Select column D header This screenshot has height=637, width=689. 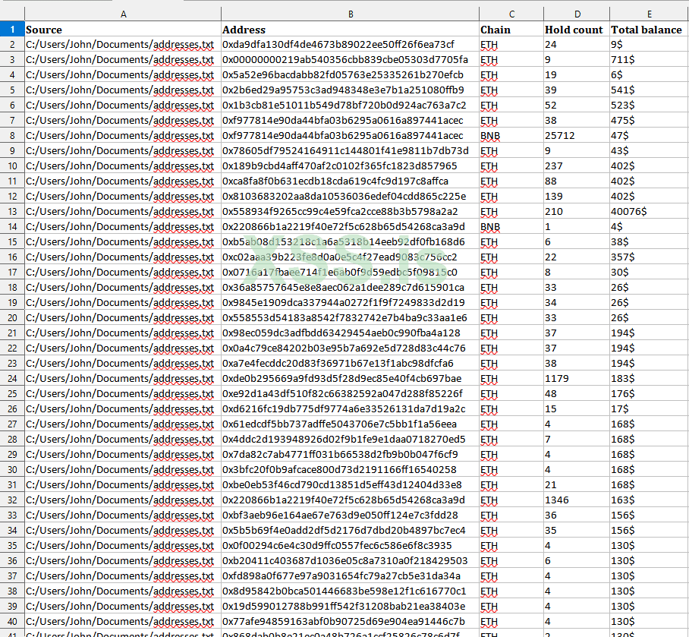(577, 14)
